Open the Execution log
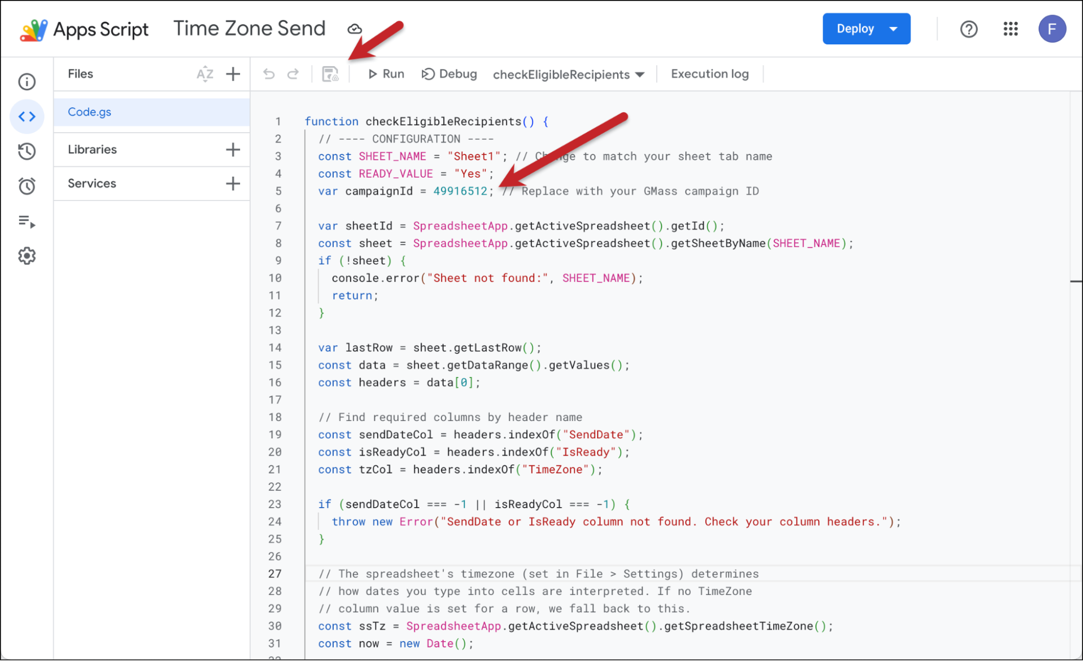The height and width of the screenshot is (661, 1083). (x=709, y=74)
